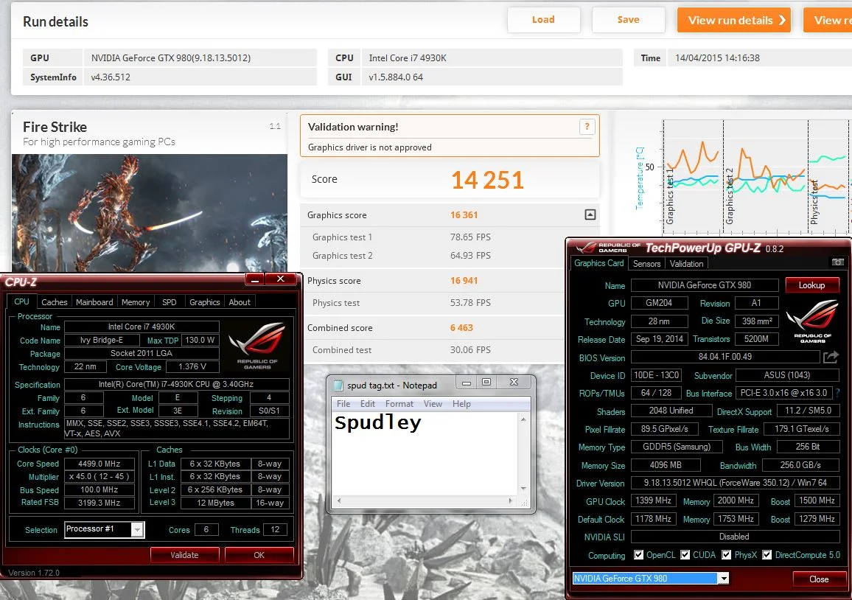Toggle the DirectCompute 5.0 checkbox
This screenshot has width=852, height=600.
point(767,555)
